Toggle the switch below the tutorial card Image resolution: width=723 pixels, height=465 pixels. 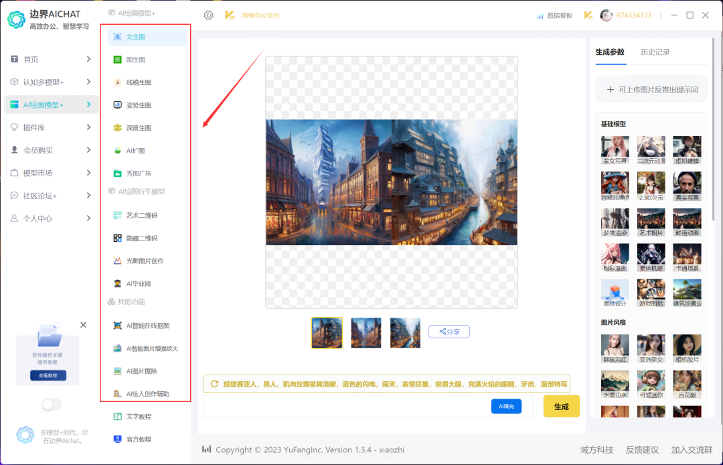(52, 405)
